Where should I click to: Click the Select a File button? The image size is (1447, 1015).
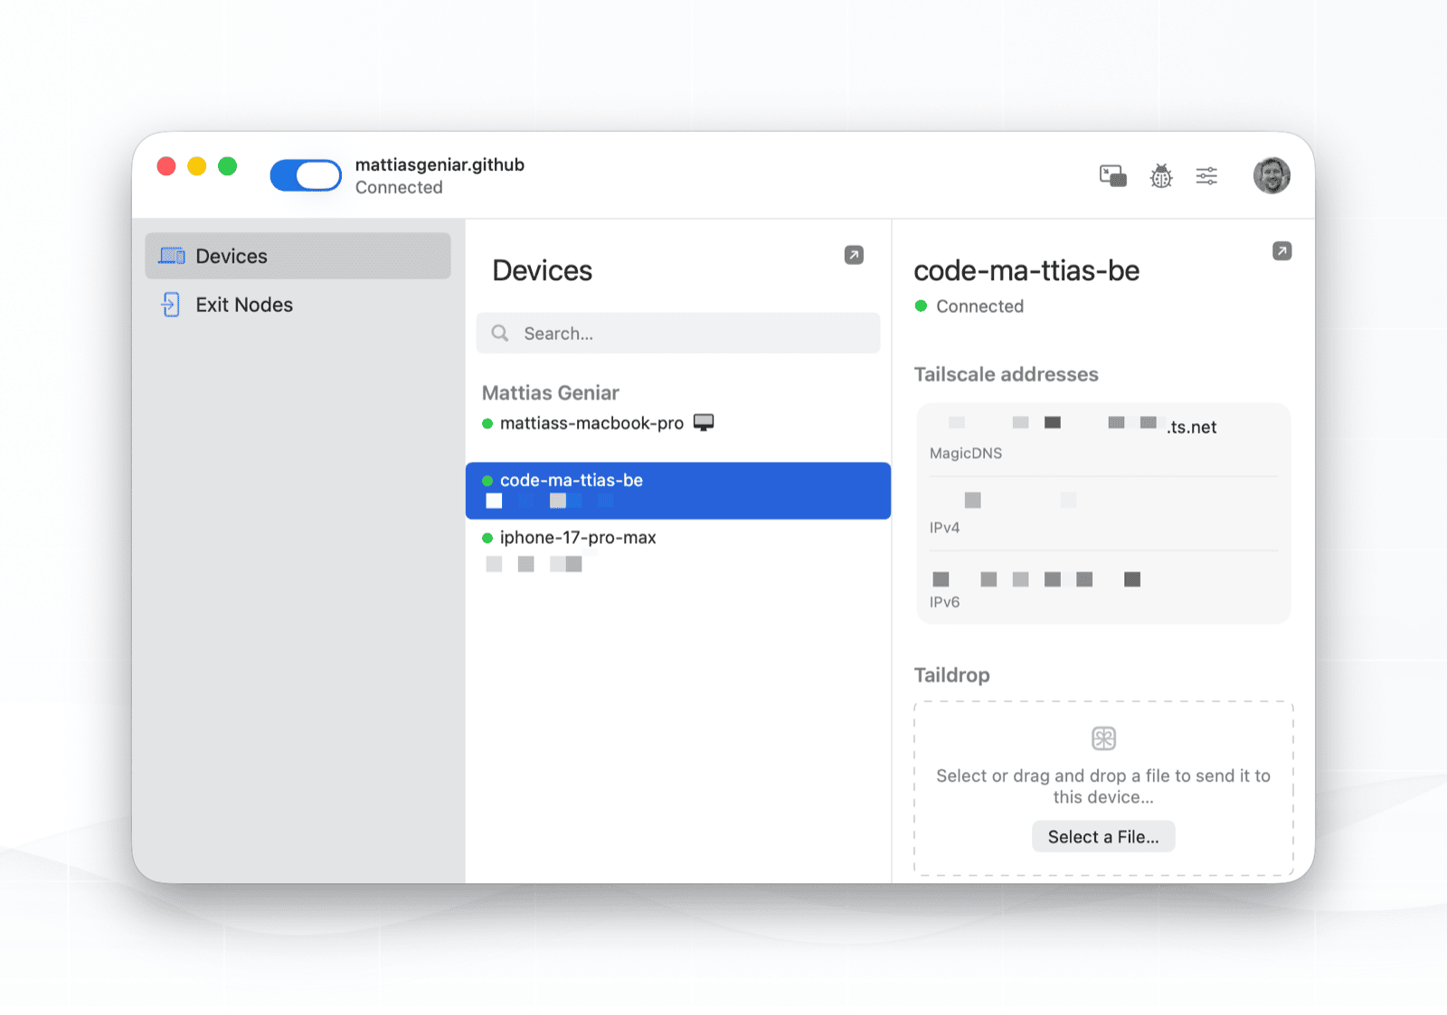point(1103,837)
